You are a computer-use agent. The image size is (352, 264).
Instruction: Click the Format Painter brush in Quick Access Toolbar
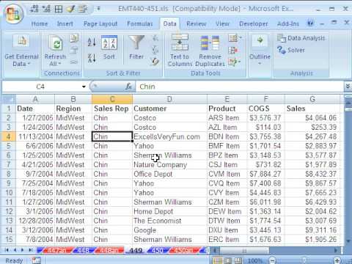coord(70,9)
